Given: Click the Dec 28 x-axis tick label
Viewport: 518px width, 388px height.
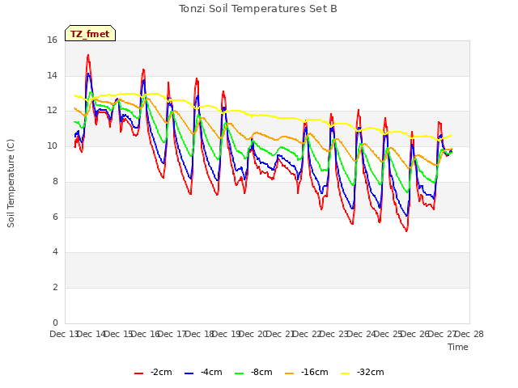Looking at the screenshot, I should pyautogui.click(x=470, y=334).
